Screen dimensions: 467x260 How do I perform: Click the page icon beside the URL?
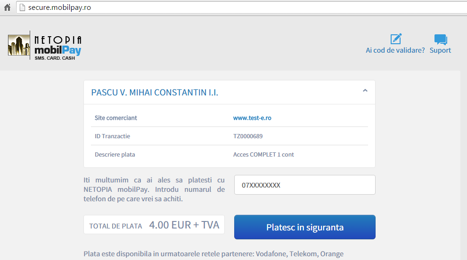(21, 8)
